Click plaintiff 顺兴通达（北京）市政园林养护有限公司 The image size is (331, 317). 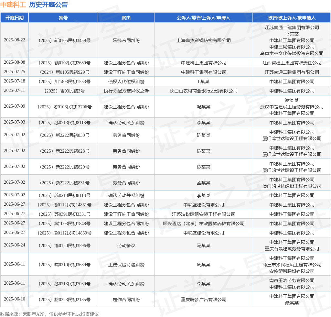204,224
